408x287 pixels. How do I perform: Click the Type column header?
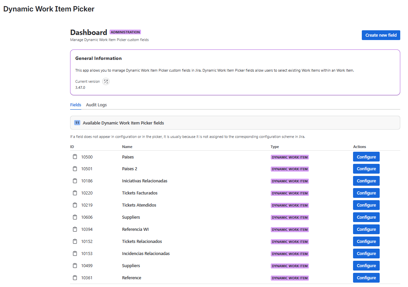pos(274,147)
